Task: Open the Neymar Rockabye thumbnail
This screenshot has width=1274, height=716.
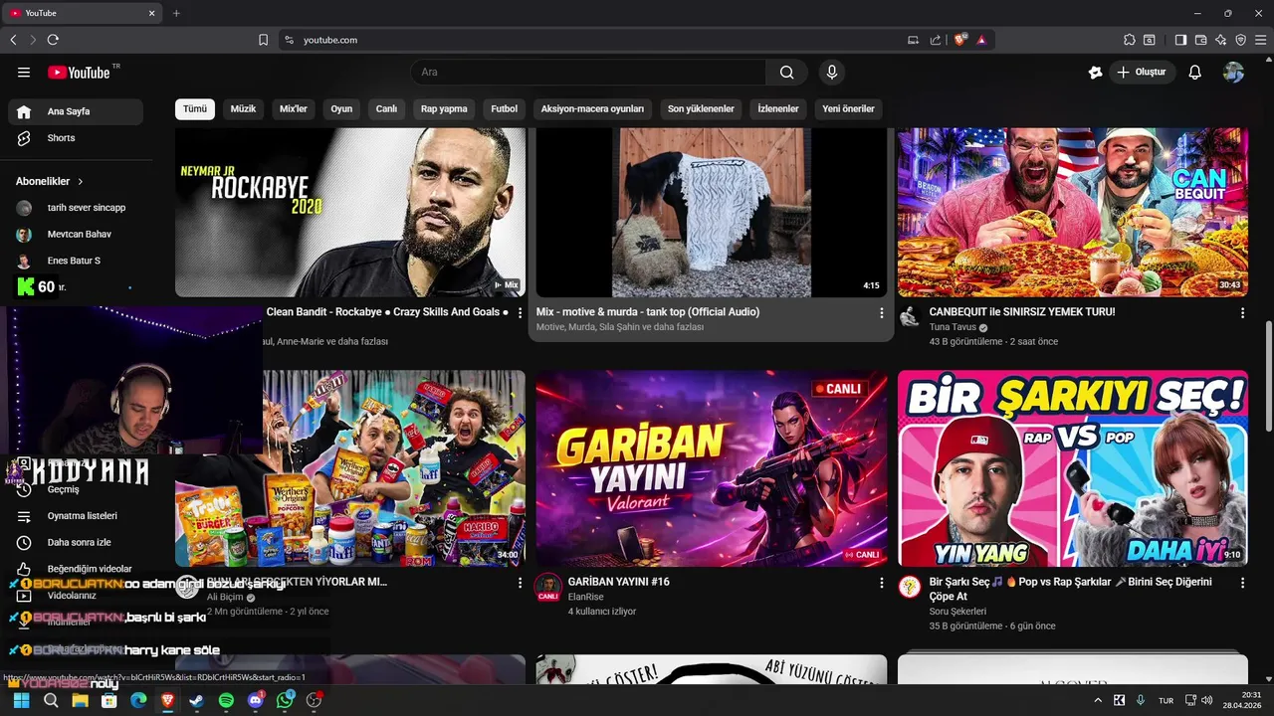Action: 350,212
